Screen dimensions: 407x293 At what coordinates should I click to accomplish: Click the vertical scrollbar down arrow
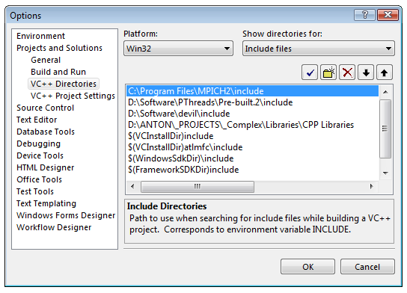tap(385, 173)
